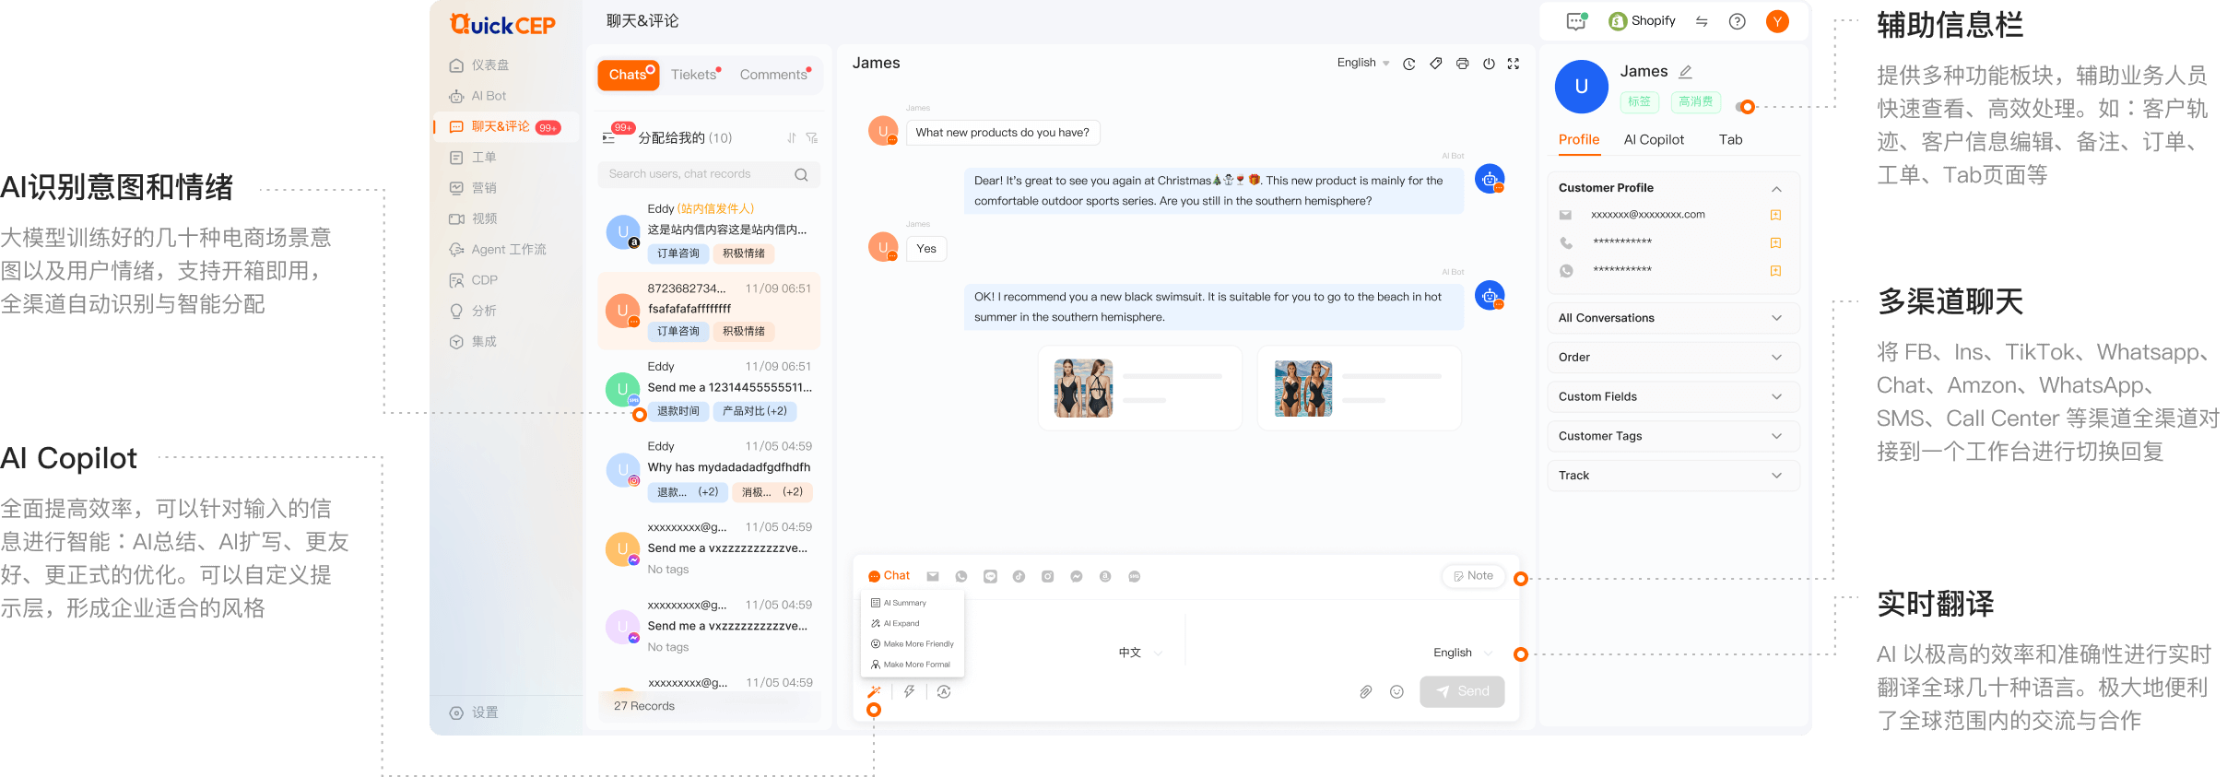
Task: Click the attachment paperclip icon
Action: [x=1365, y=692]
